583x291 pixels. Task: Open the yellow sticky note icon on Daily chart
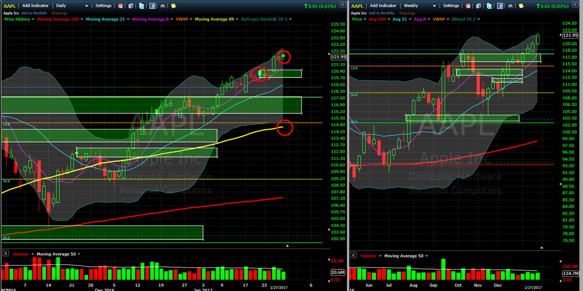point(174,6)
